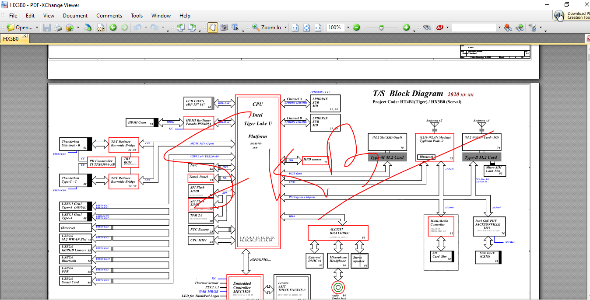Fit the page width to the window

click(x=318, y=28)
